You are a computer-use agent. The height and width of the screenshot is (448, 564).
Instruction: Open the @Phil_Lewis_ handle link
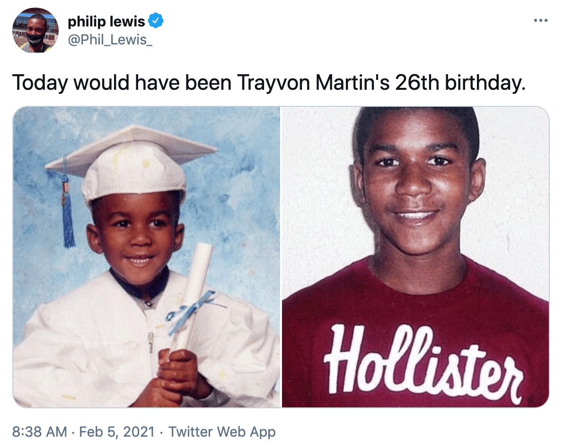110,40
